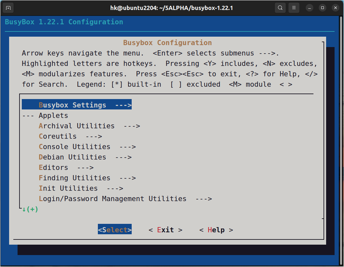This screenshot has height=267, width=344.
Task: Open a new terminal tab
Action: pyautogui.click(x=8, y=8)
